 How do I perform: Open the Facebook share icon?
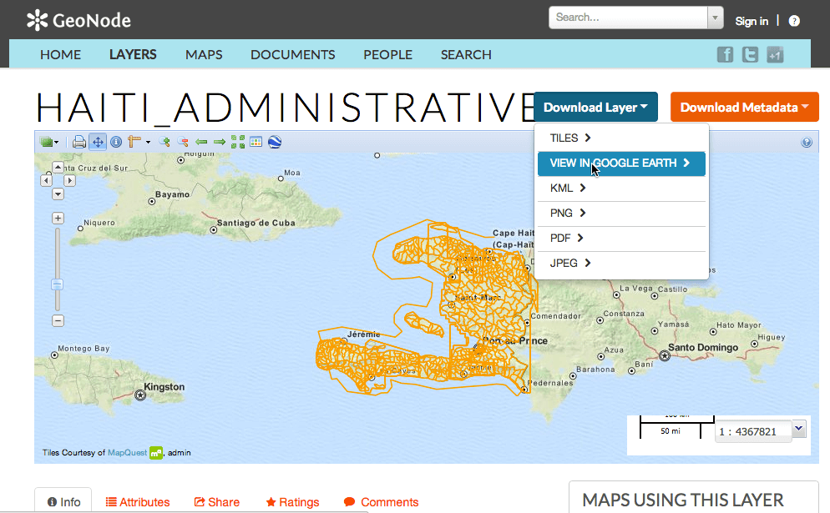point(725,54)
